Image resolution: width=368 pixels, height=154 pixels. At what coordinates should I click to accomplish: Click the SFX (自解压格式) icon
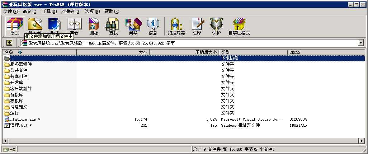(239, 24)
